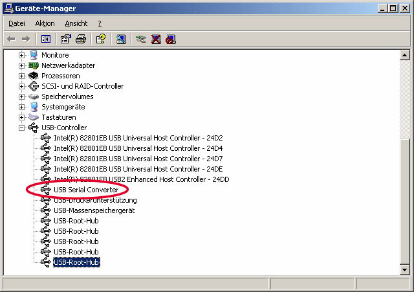Toggle the console tree pane icon
The image size is (414, 292).
pyautogui.click(x=46, y=39)
